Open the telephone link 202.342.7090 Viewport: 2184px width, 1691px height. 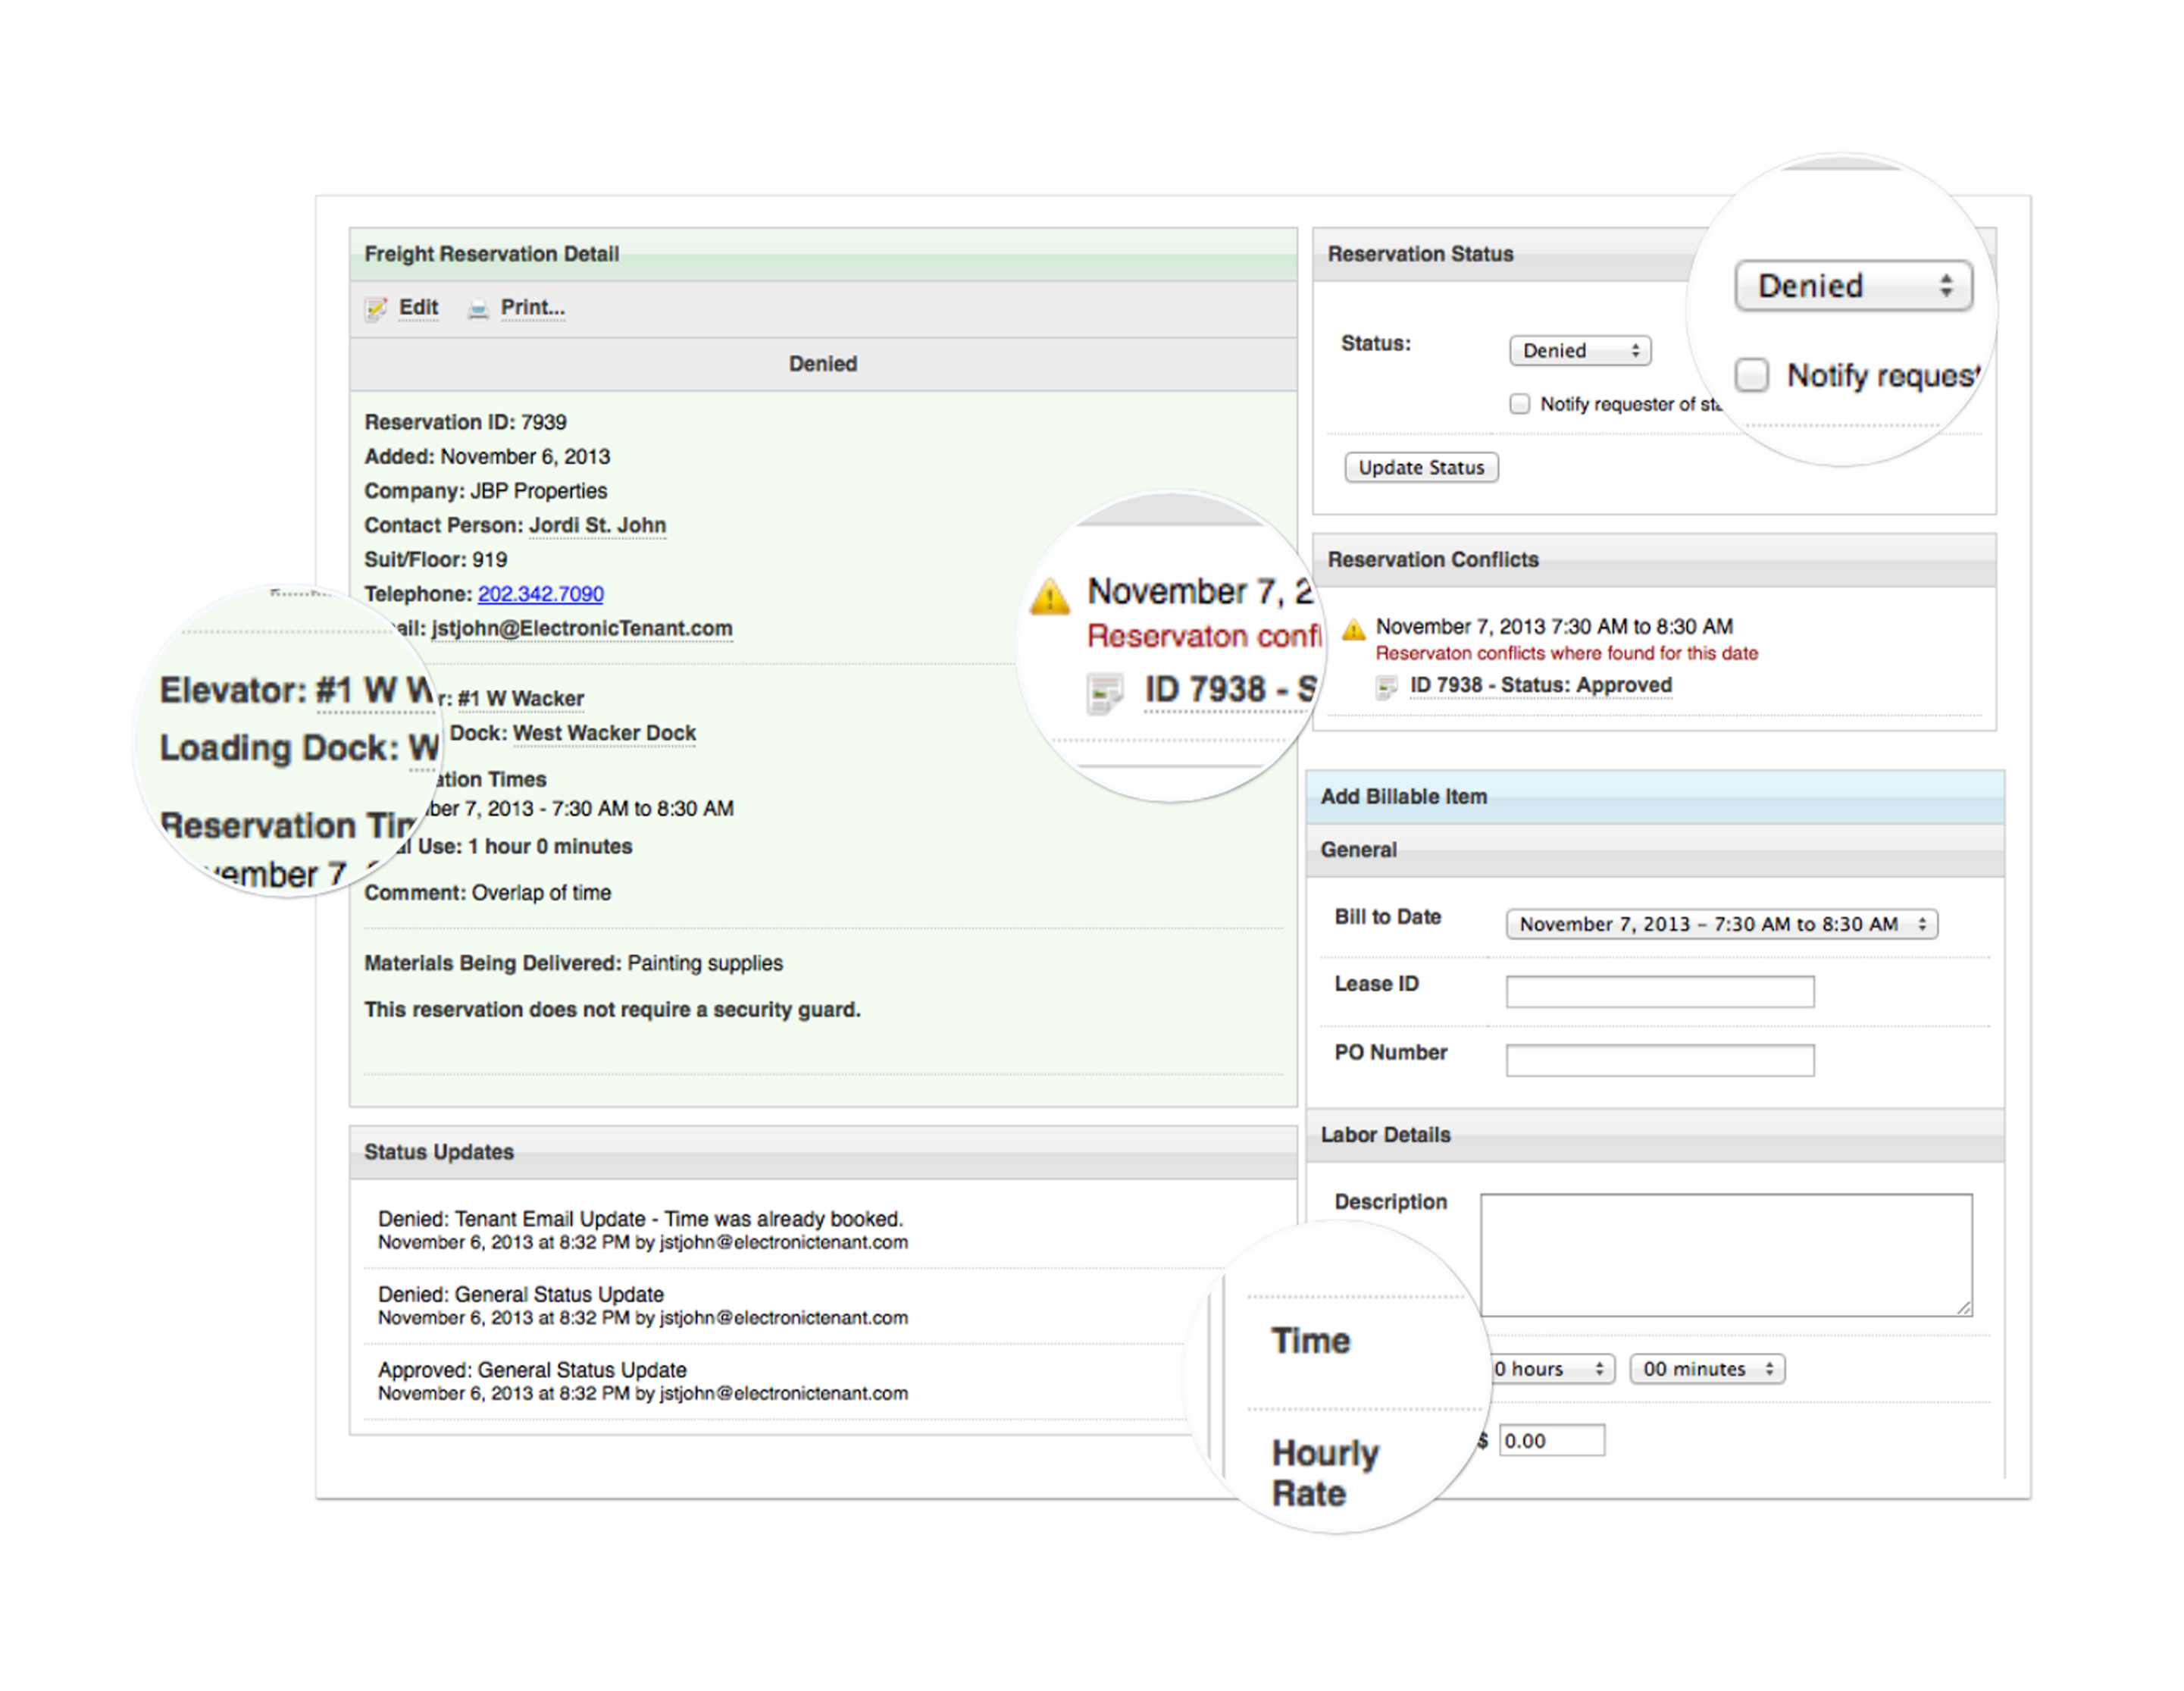540,594
